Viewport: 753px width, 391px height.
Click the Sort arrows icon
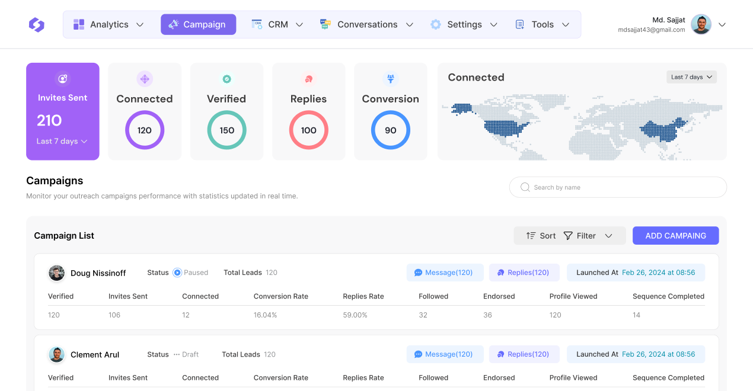point(531,236)
